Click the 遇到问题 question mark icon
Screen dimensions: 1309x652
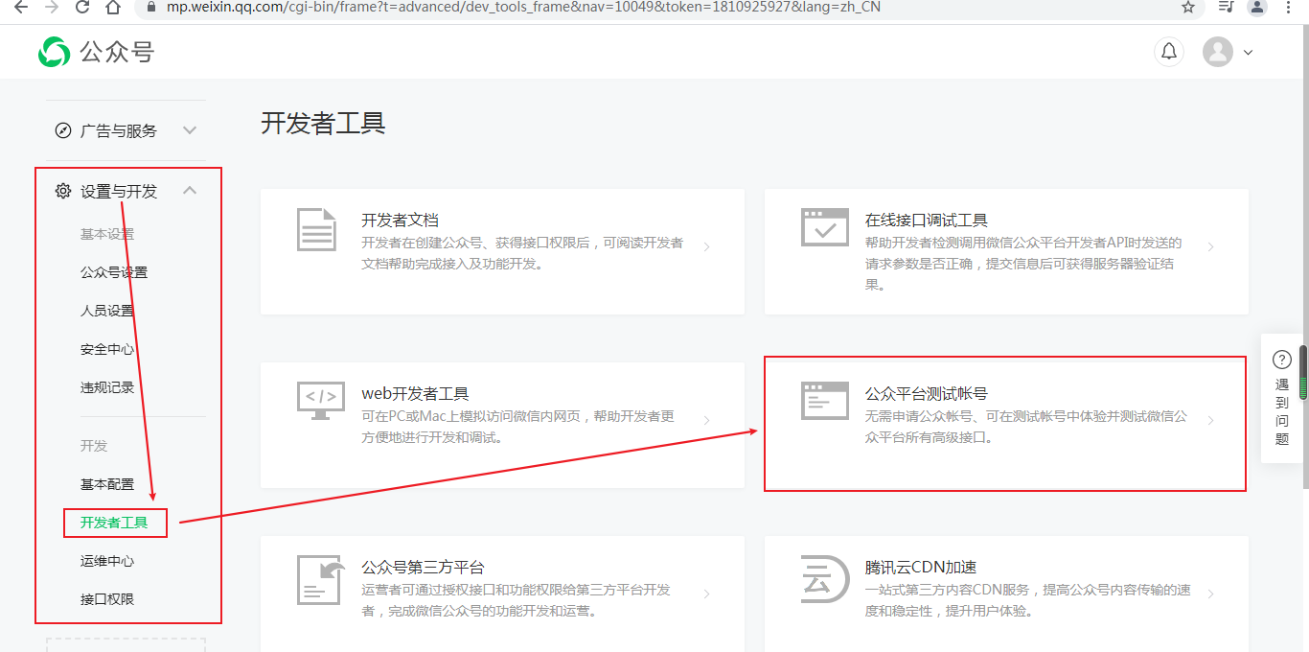pos(1282,360)
